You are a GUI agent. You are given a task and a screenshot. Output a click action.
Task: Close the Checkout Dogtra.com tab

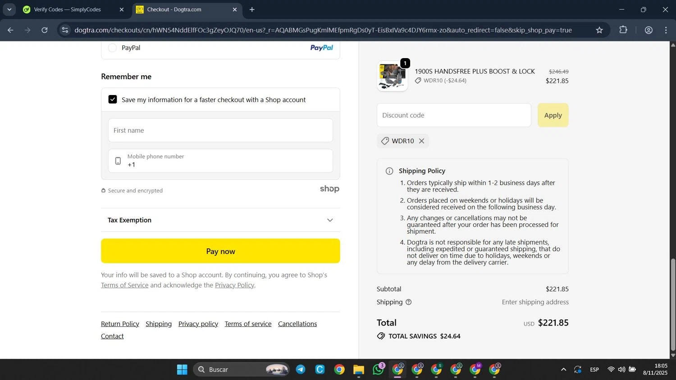234,9
